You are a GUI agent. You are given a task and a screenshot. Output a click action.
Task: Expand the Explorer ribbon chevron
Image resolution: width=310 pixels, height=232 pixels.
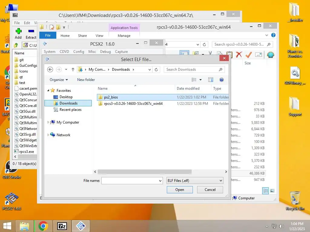266,35
